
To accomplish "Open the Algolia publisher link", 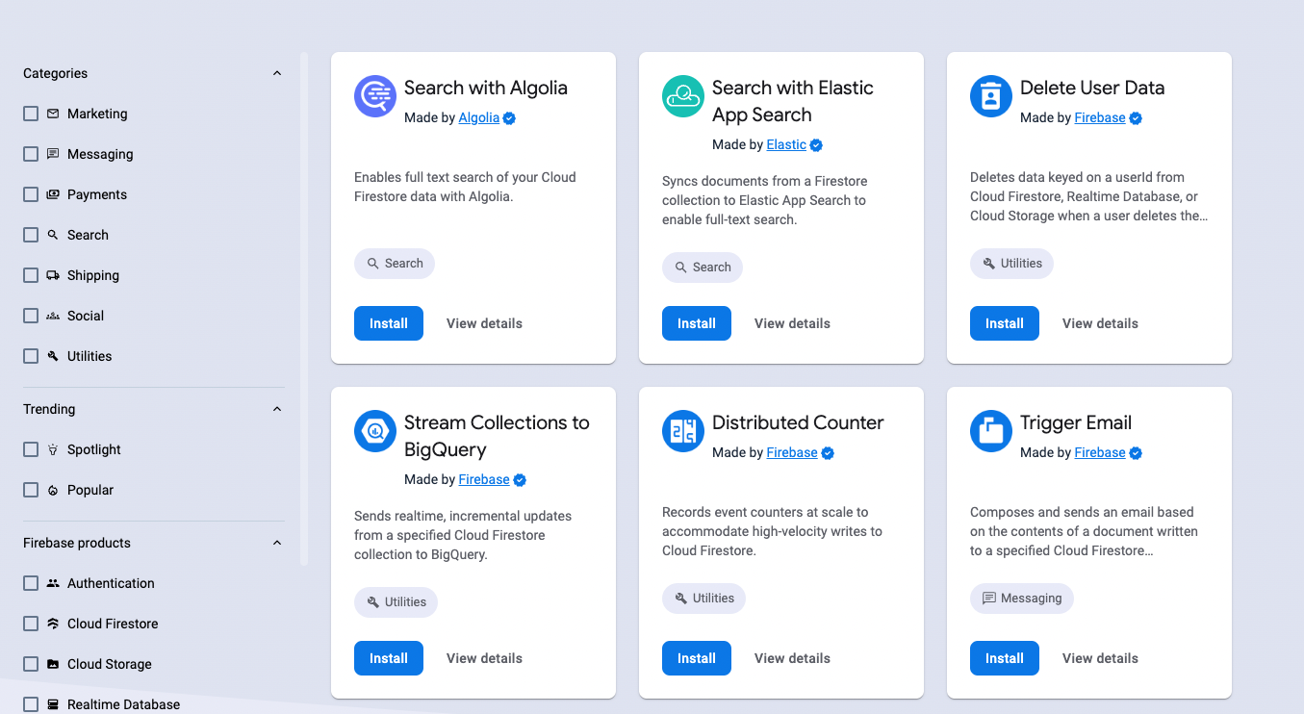I will click(x=478, y=117).
